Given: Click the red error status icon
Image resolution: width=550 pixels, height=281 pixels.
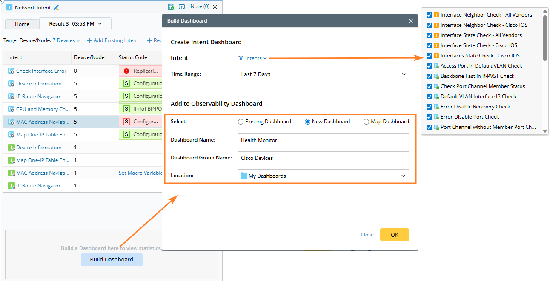Looking at the screenshot, I should [126, 71].
